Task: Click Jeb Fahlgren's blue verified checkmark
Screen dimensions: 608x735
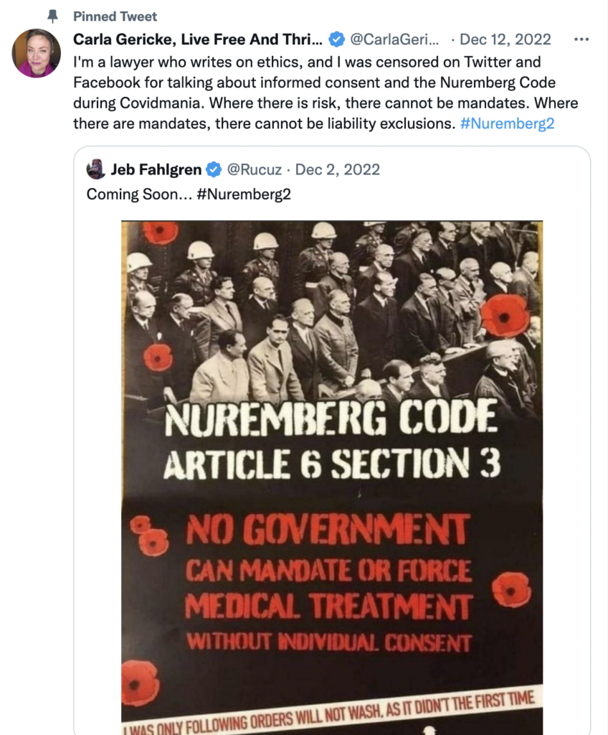Action: tap(214, 169)
